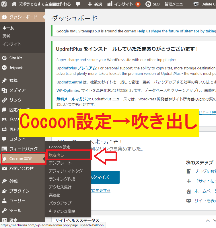This screenshot has height=228, width=216.
Task: Open the インサイト bar chart icon
Action: (110, 4)
